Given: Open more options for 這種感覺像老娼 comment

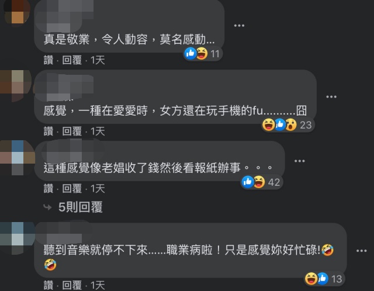Looking at the screenshot, I should pyautogui.click(x=300, y=161).
